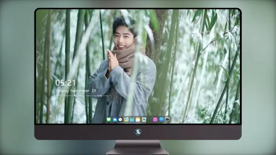Open the Maps-style app in dock
The image size is (276, 155).
tap(144, 120)
